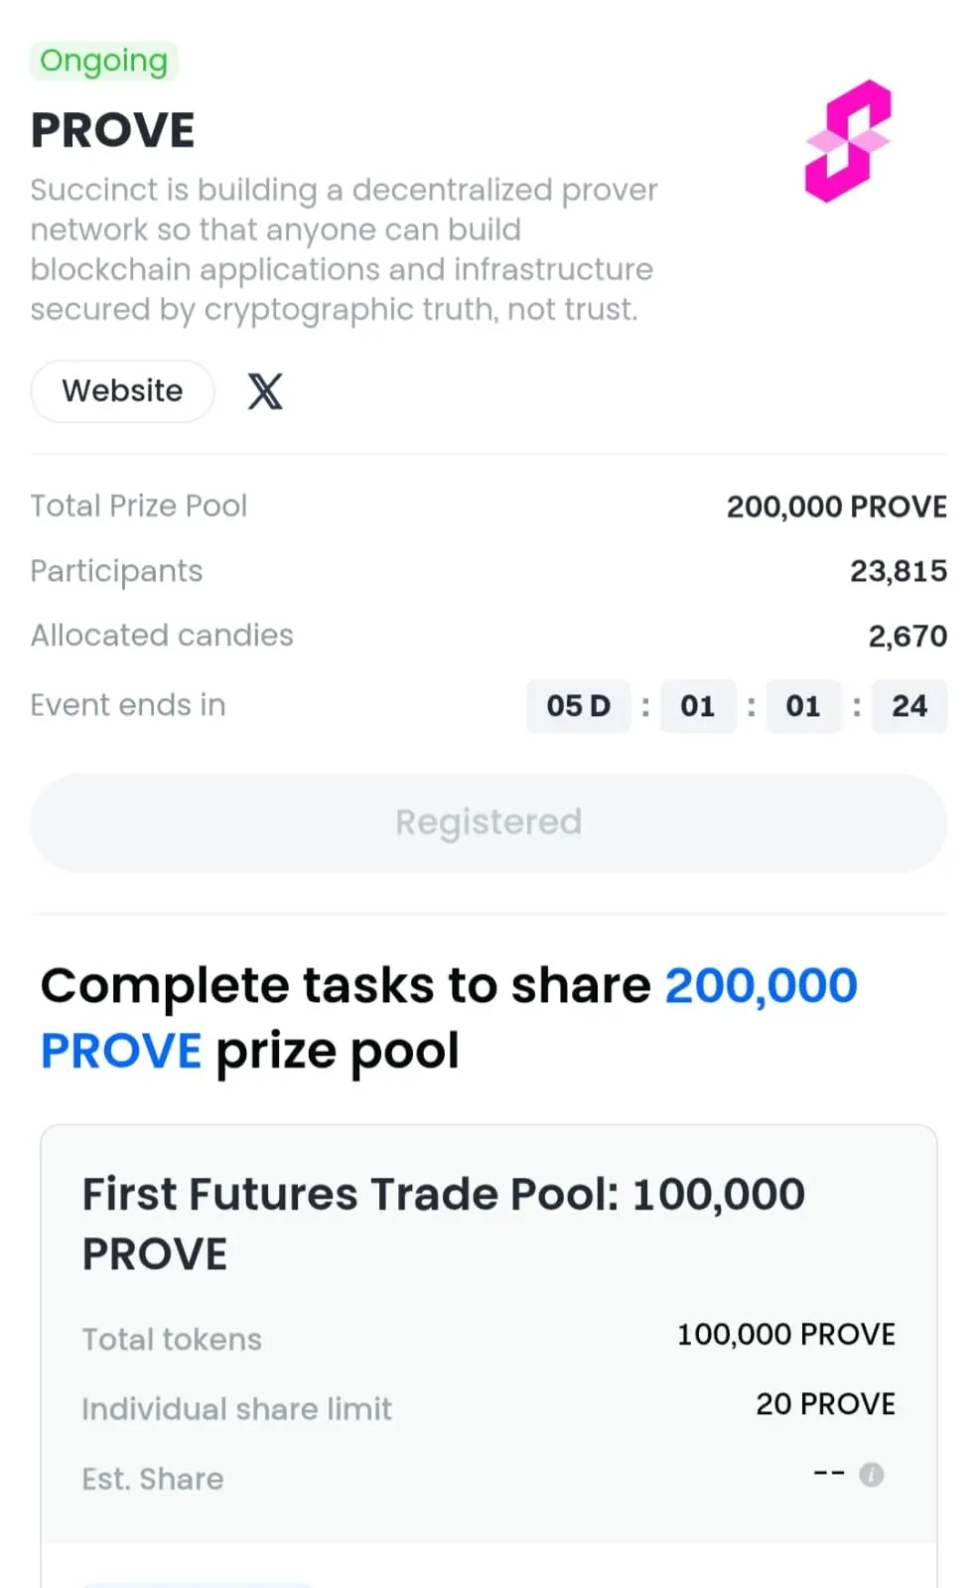The image size is (978, 1588).
Task: Tap the Est. Share info icon
Action: (872, 1475)
